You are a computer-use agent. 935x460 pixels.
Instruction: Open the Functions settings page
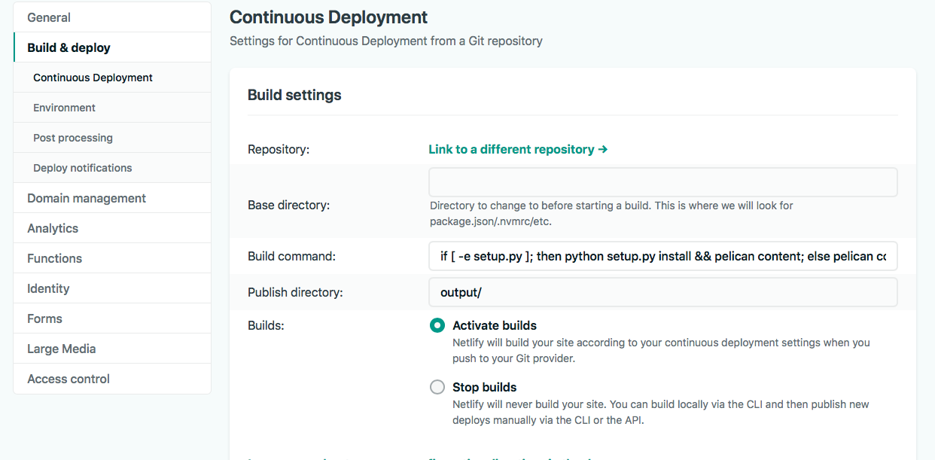[54, 257]
